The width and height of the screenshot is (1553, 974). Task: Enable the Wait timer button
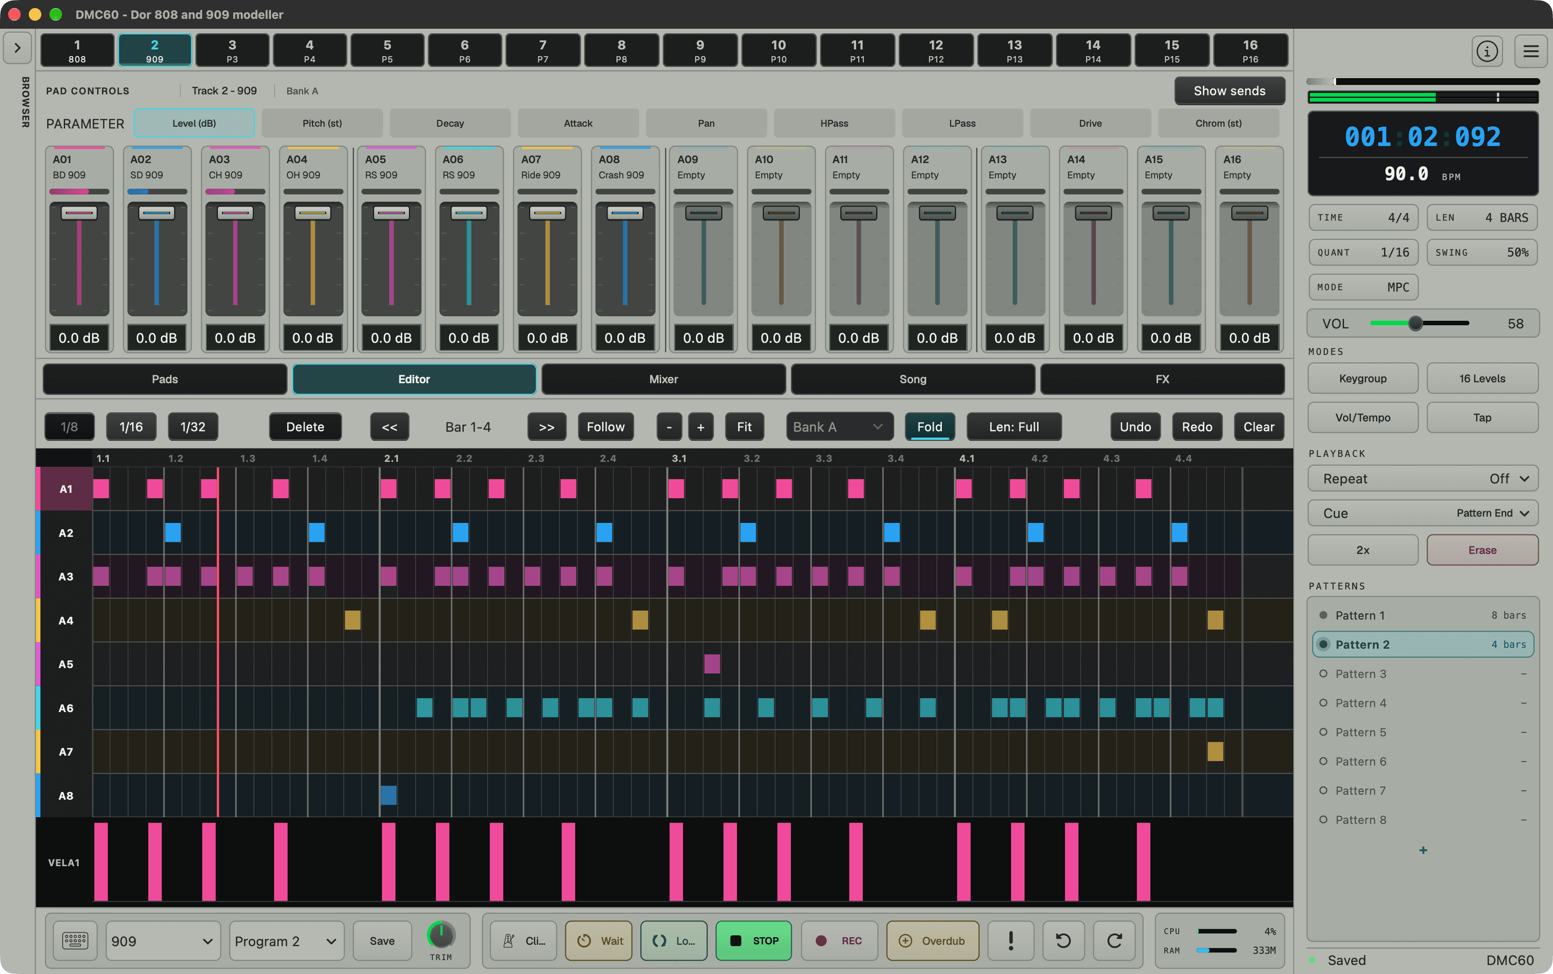click(599, 940)
